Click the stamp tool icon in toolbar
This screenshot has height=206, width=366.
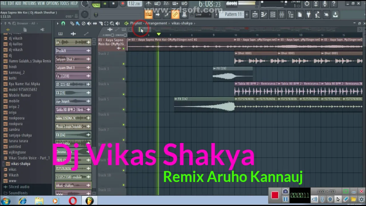[184, 14]
